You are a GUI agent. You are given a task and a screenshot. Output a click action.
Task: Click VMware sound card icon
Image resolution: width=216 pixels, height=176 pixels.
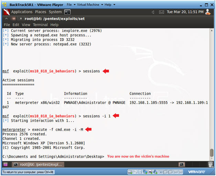pos(155,172)
